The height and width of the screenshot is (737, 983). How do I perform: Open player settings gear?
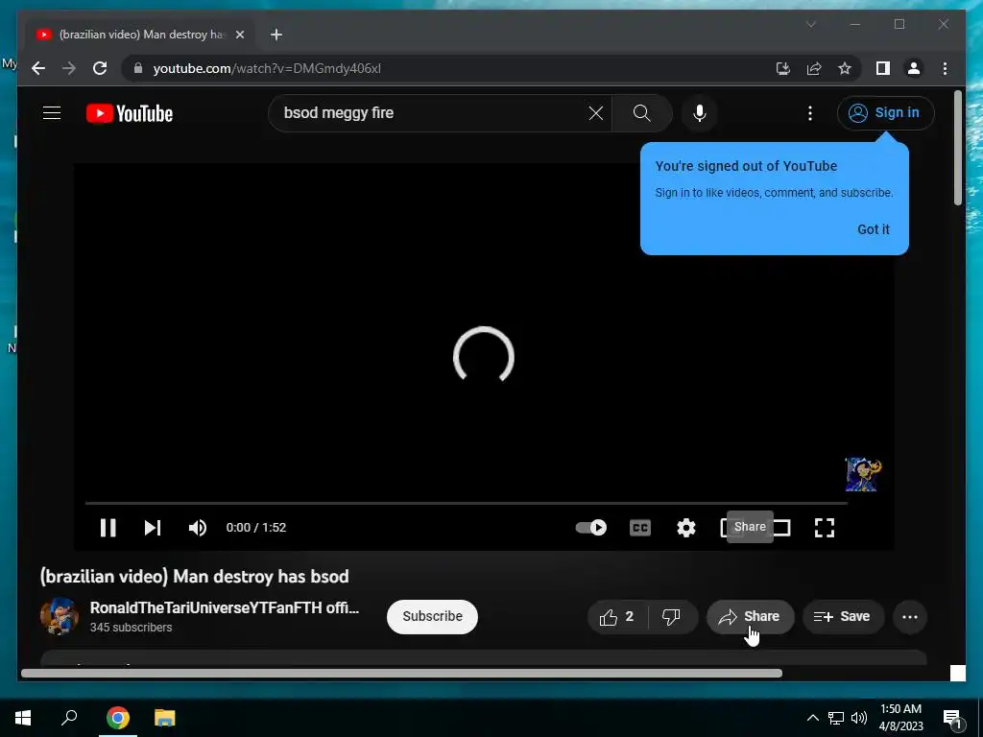click(686, 528)
